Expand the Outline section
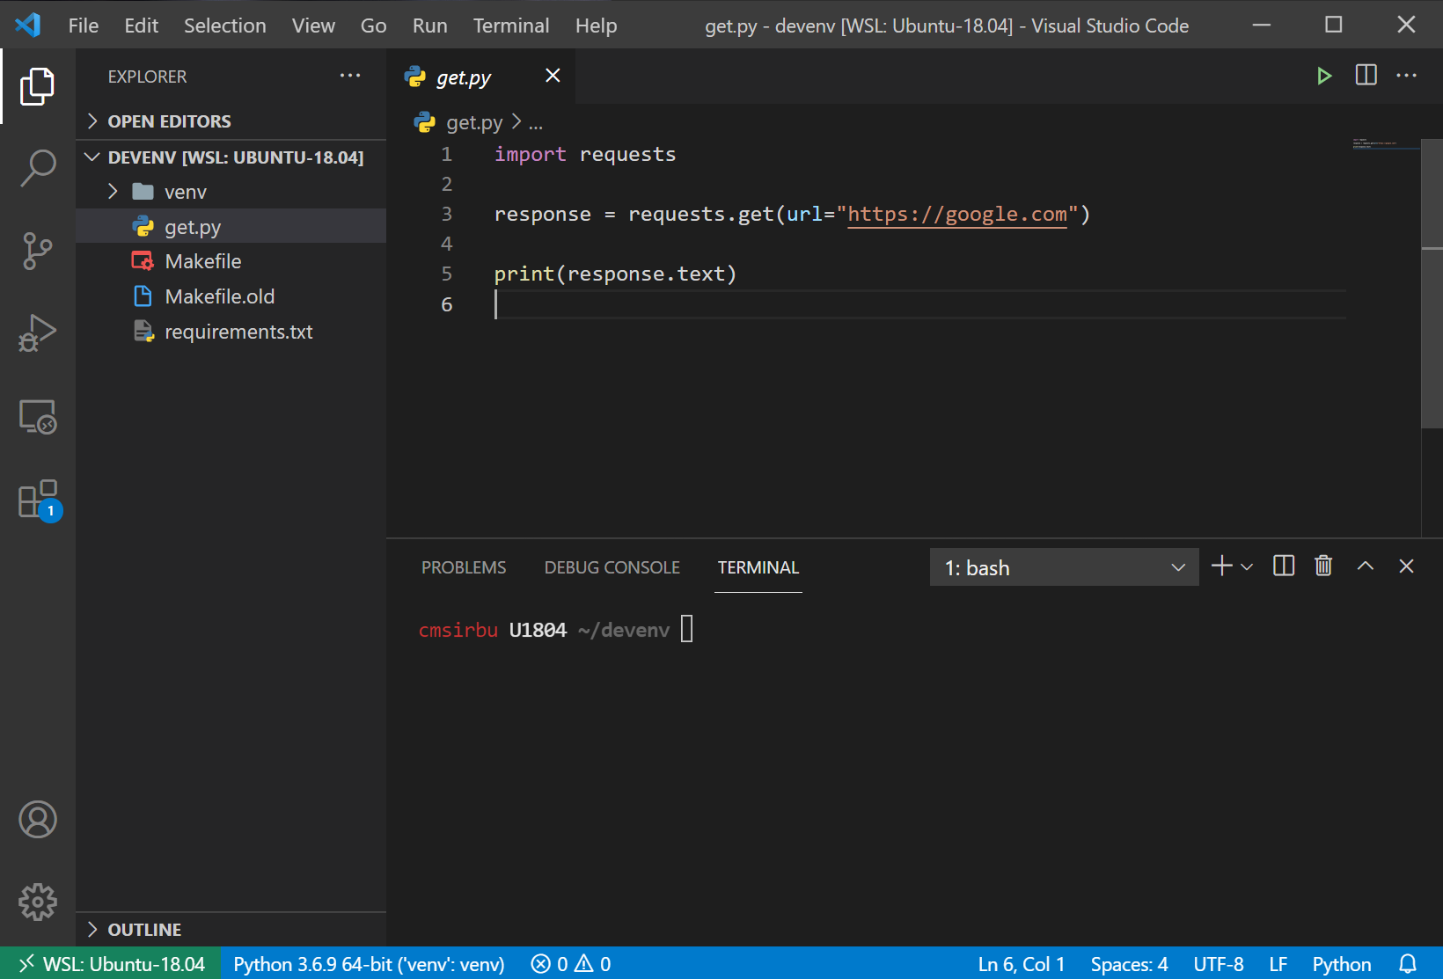 pyautogui.click(x=231, y=930)
